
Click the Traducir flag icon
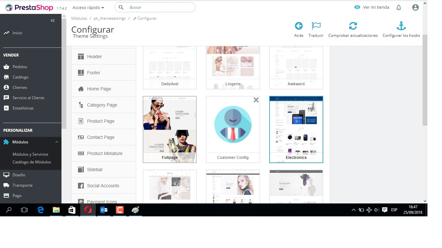pyautogui.click(x=316, y=26)
